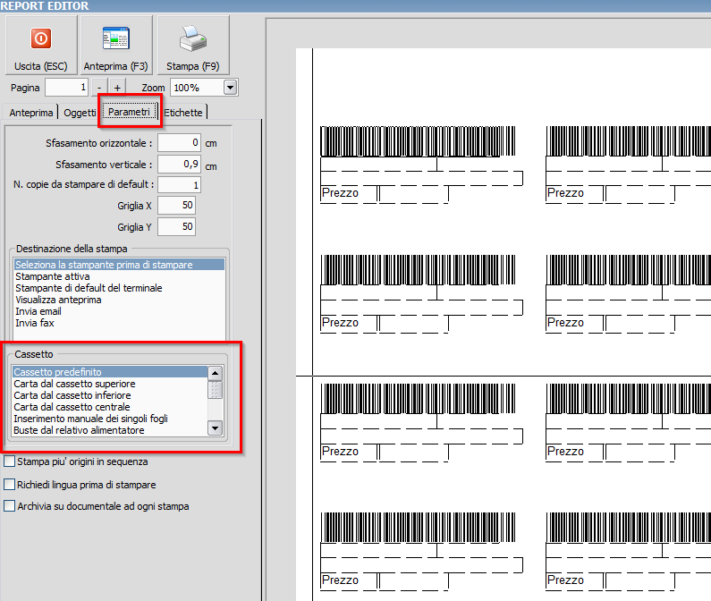Click the Uscita (ESC) exit button
This screenshot has width=711, height=601.
[x=41, y=45]
